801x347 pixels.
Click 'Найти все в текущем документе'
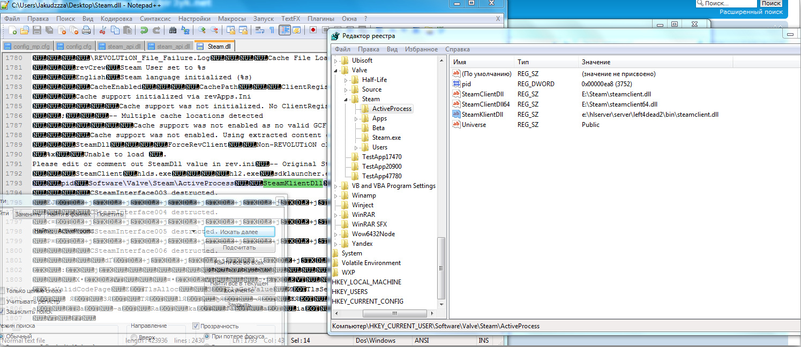[239, 286]
